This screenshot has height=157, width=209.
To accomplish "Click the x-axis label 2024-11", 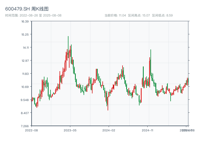I will pyautogui.click(x=147, y=130).
